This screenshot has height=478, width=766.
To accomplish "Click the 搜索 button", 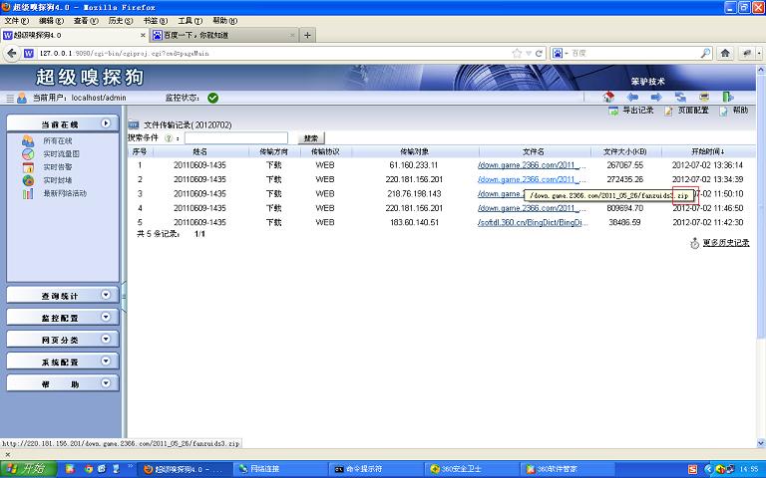I will (x=311, y=138).
